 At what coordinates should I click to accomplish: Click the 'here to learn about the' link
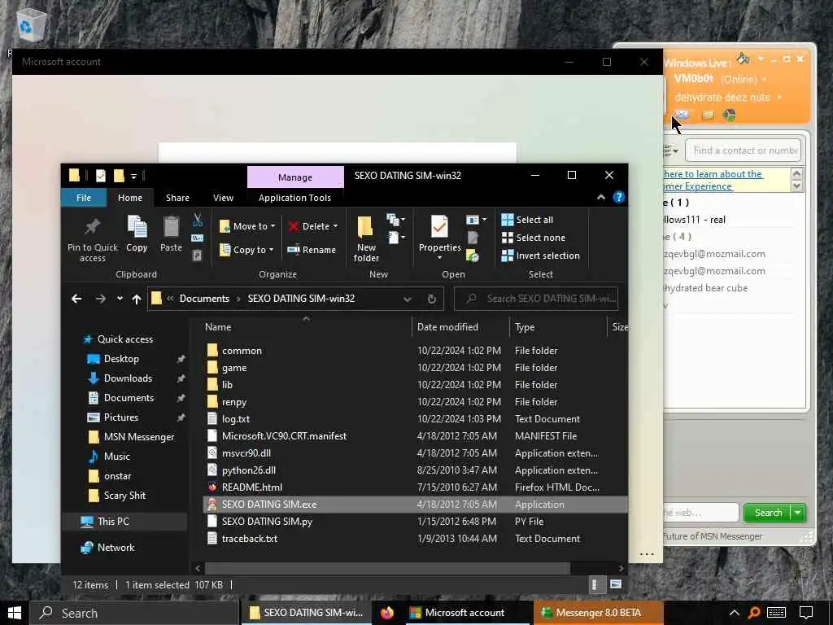(x=713, y=174)
